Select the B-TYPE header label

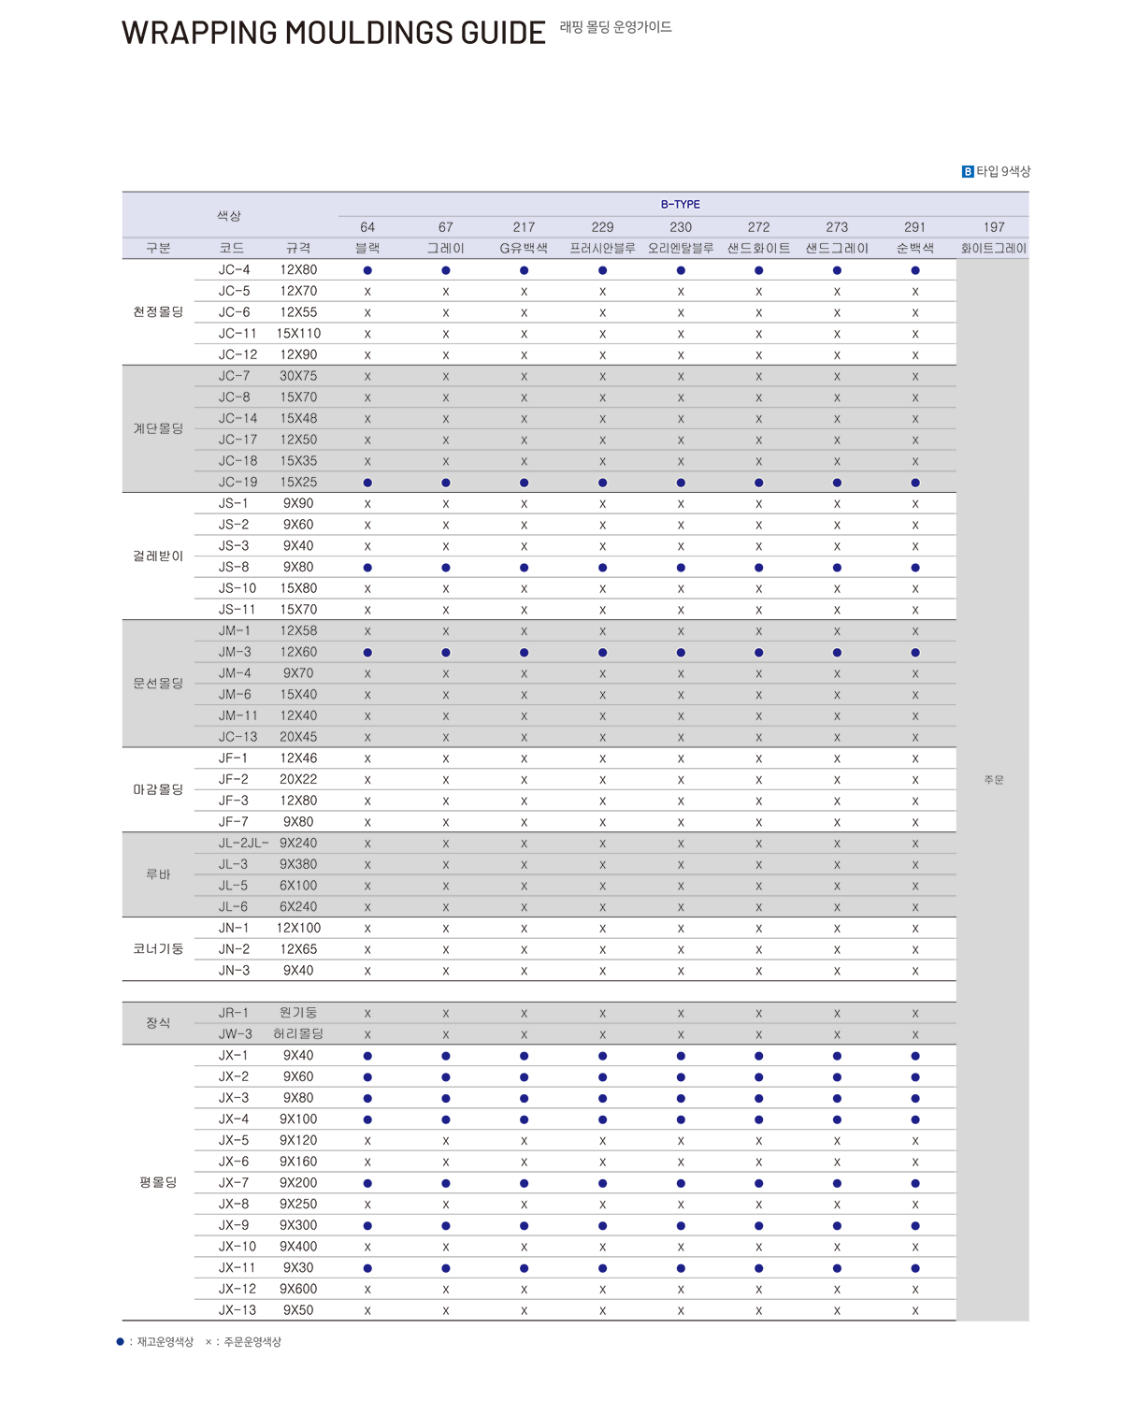[x=680, y=204]
